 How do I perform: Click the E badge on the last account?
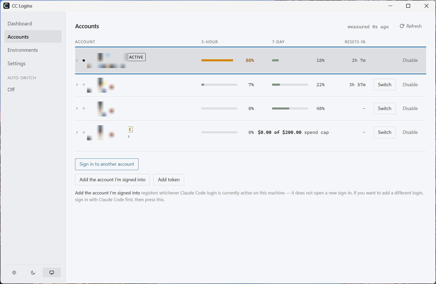(130, 129)
